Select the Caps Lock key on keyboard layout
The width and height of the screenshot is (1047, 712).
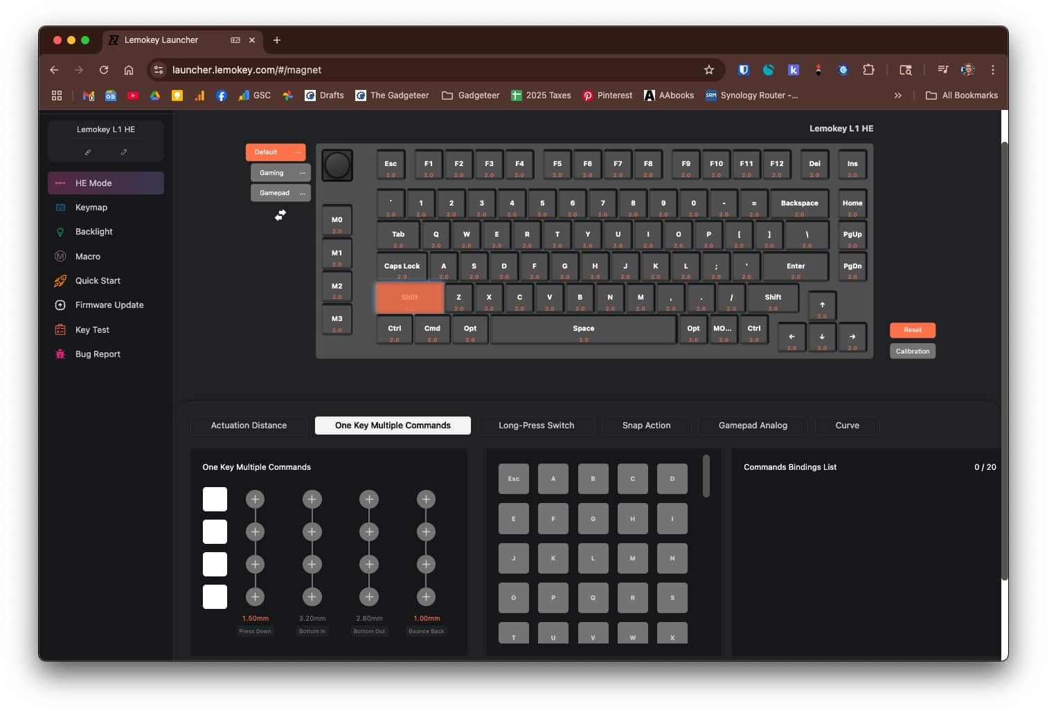pyautogui.click(x=402, y=267)
